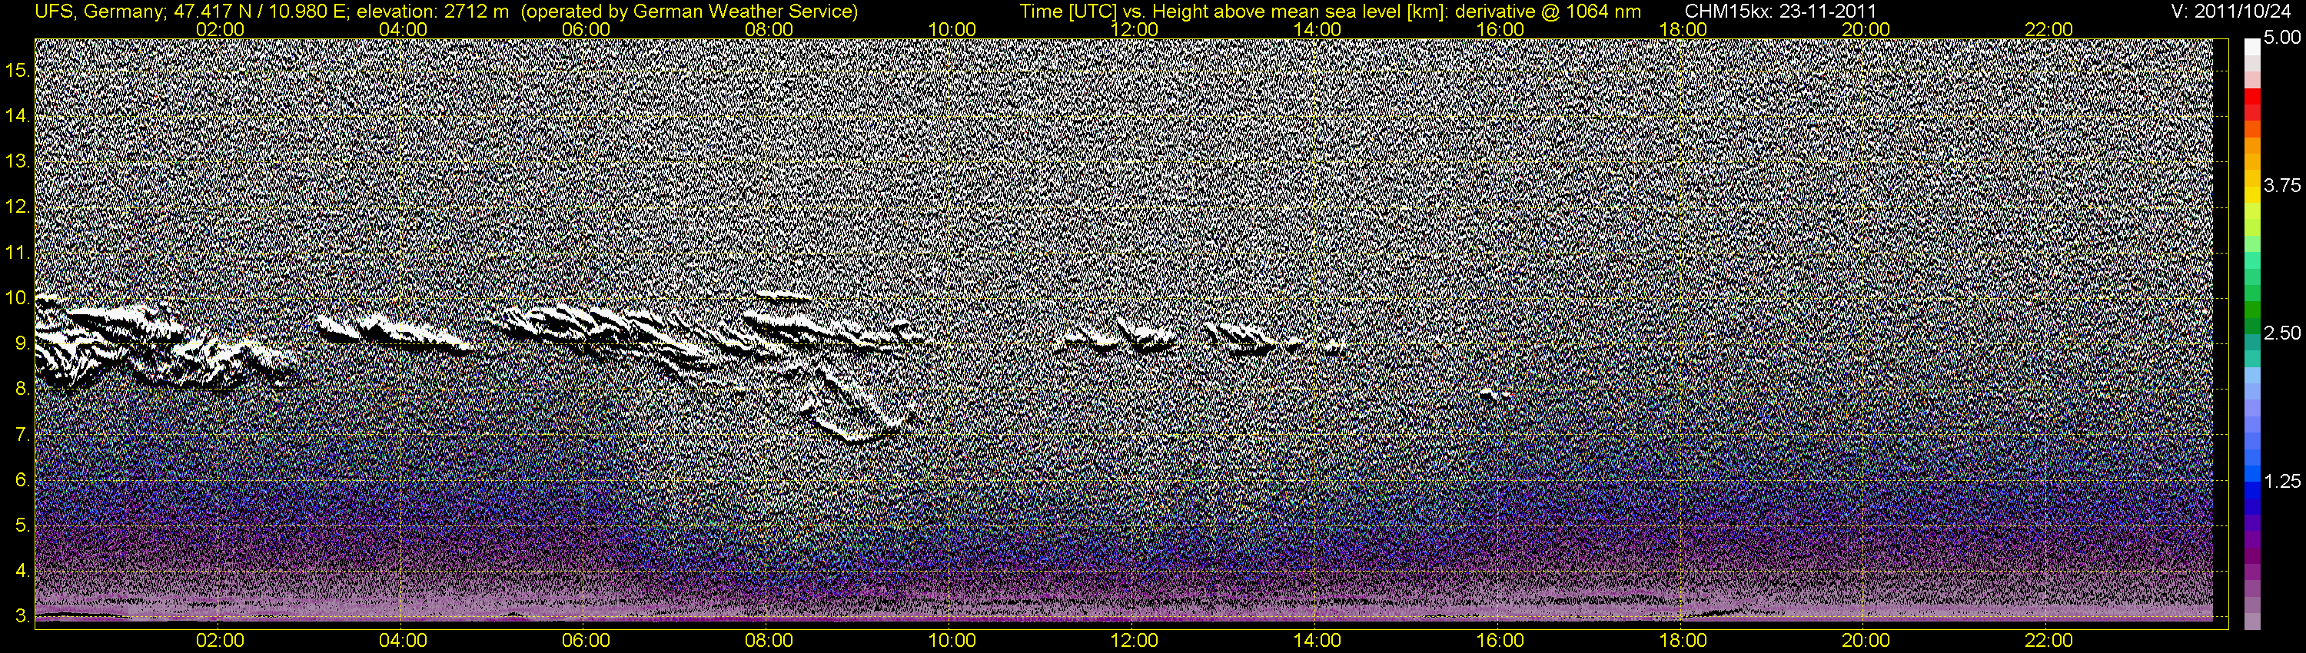
Task: Click the 06:00 tick on the top time axis
Action: (586, 29)
